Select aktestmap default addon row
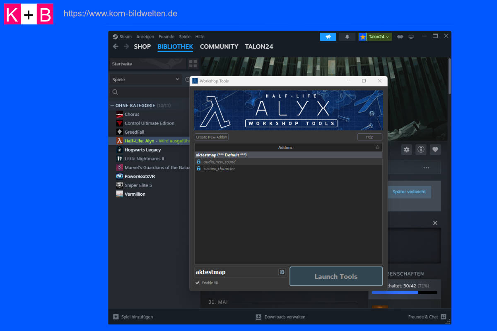497x331 pixels. (288, 155)
